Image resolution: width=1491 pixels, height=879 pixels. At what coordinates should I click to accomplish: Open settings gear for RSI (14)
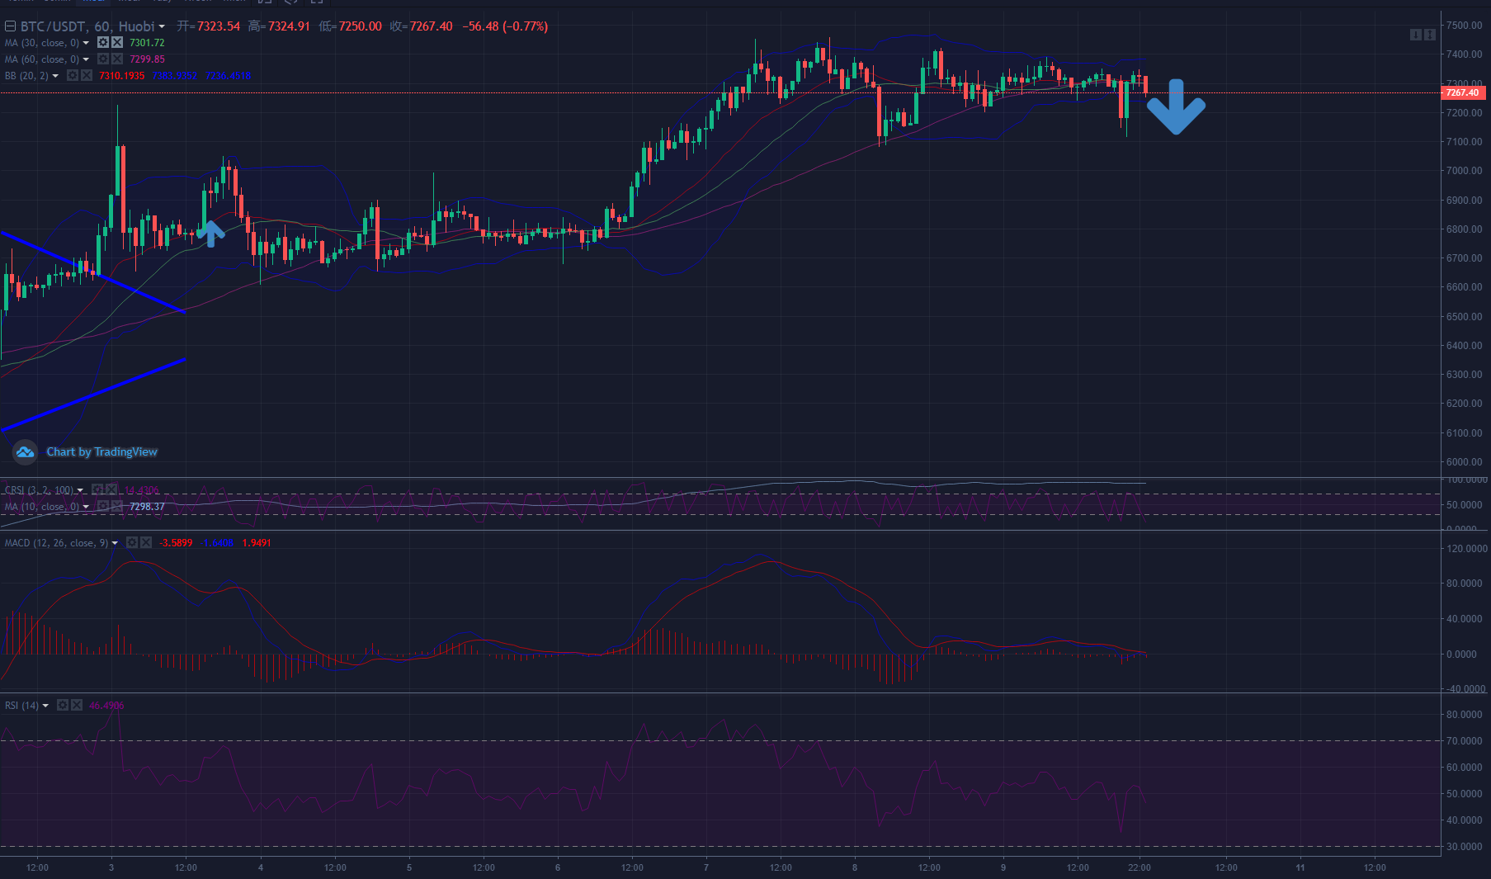(x=63, y=705)
